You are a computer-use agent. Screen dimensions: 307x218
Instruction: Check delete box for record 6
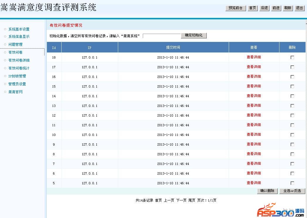(x=292, y=173)
